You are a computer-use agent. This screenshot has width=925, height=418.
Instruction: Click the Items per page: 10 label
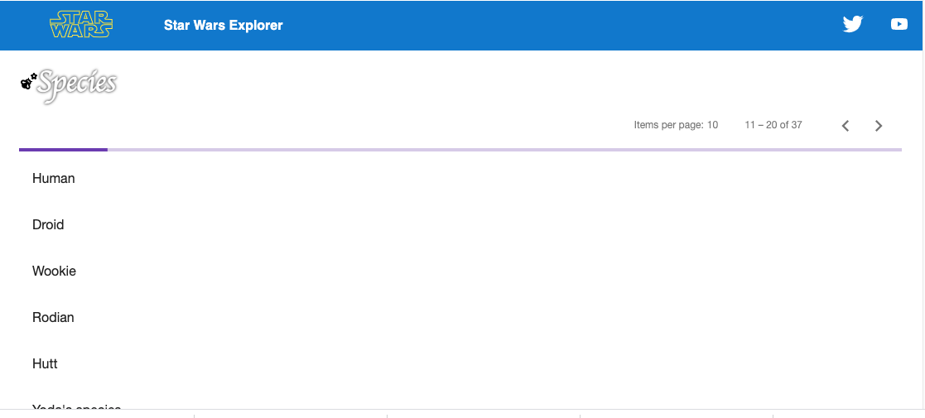click(x=676, y=125)
